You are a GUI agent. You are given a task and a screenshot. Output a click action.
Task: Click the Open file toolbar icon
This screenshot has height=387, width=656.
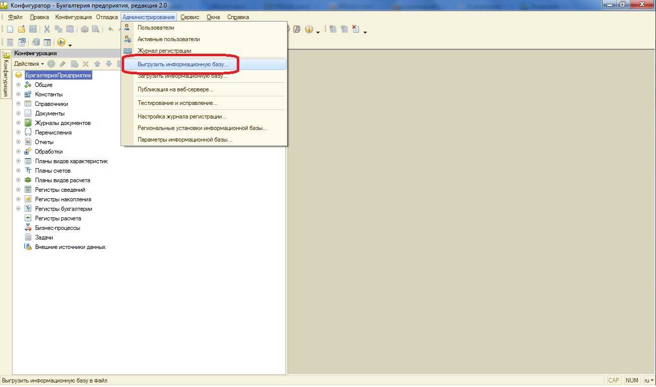coord(21,30)
